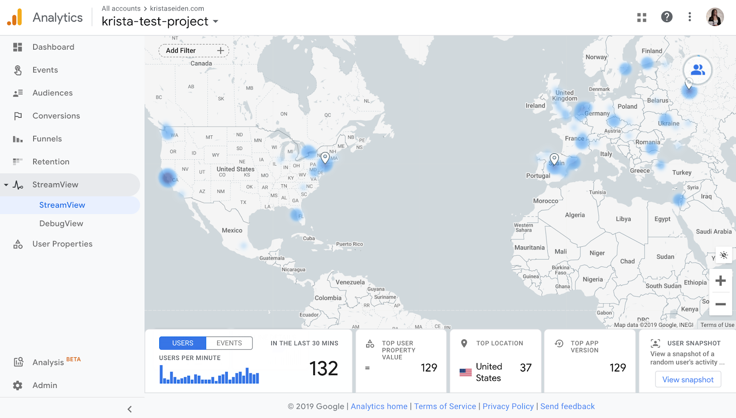Click the Top App Version history icon

(x=559, y=343)
